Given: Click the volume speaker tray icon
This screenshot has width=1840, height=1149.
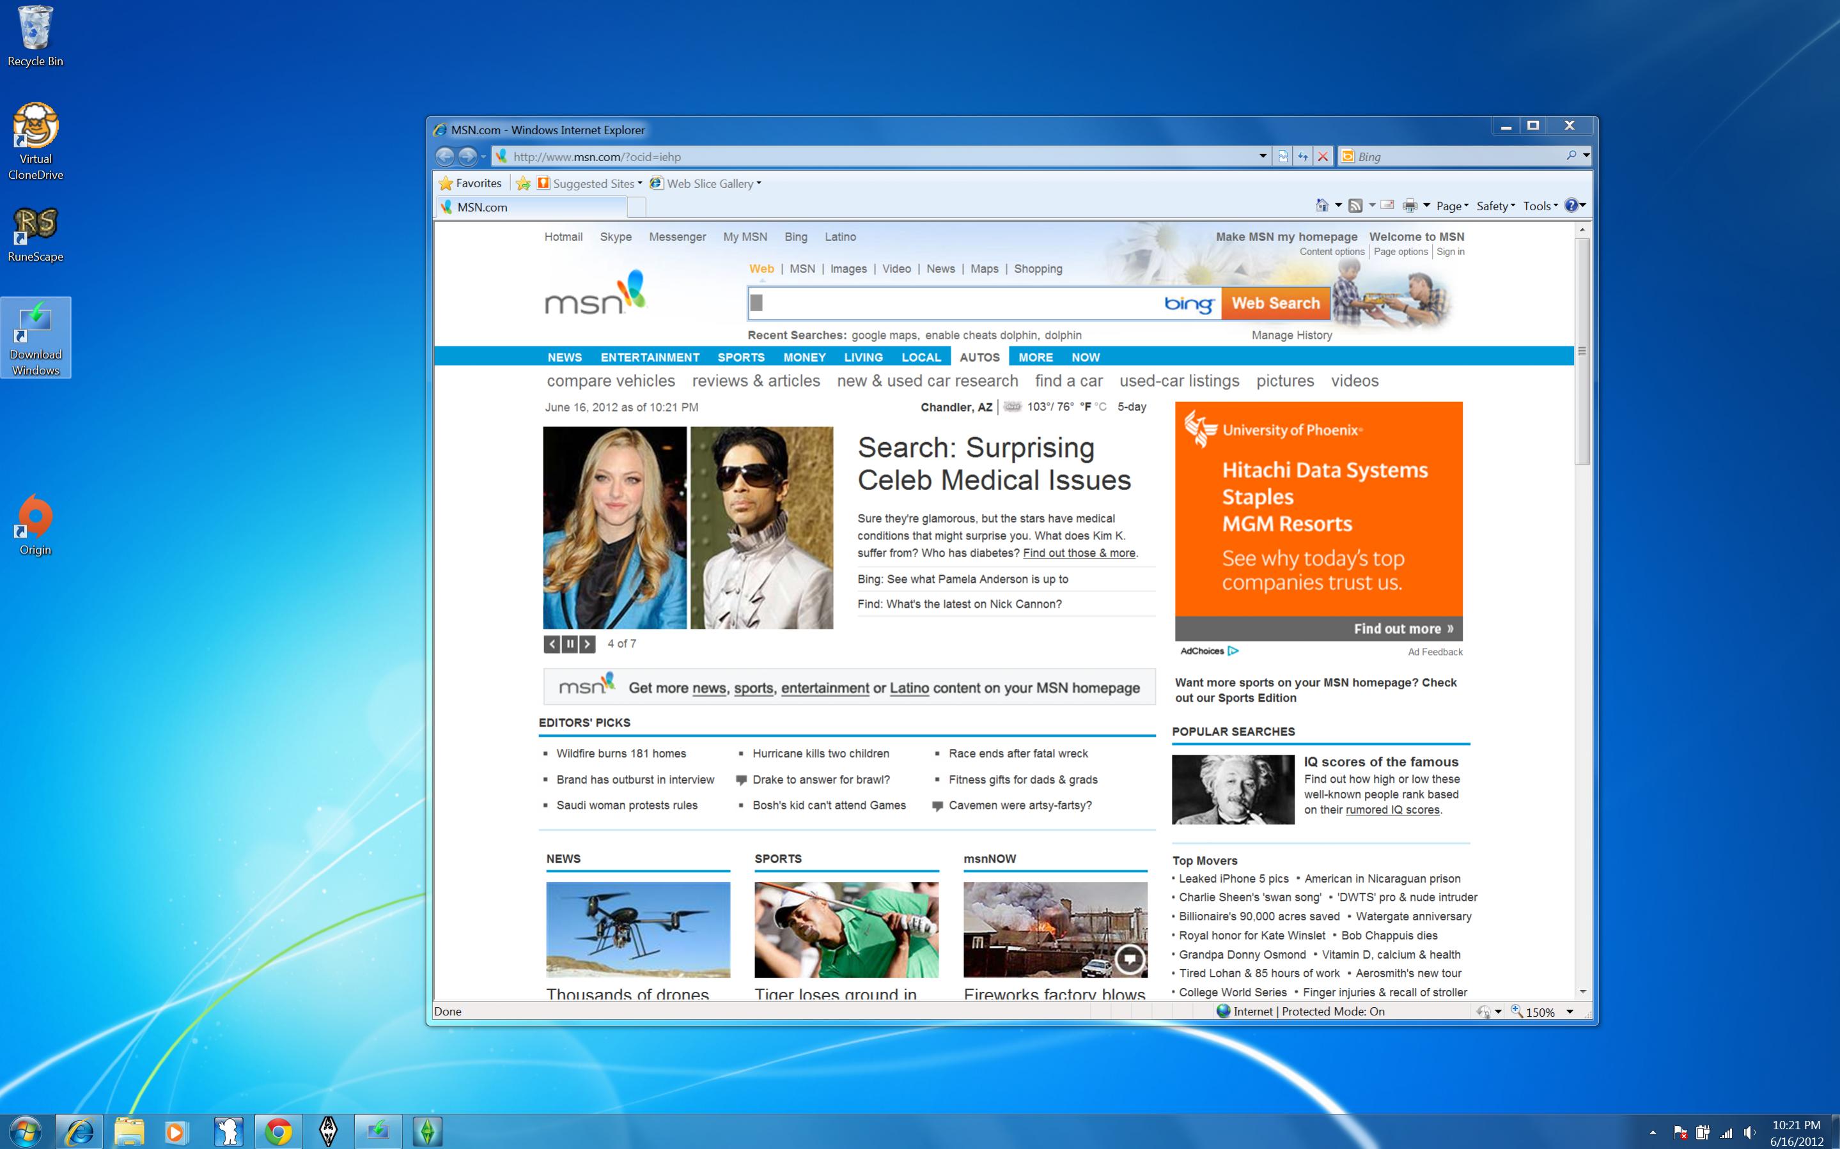Looking at the screenshot, I should [x=1750, y=1133].
